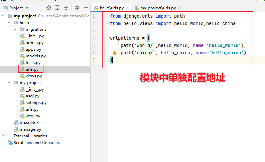This screenshot has height=162, width=265.
Task: Collapse the my_project root folder
Action: tap(3, 16)
